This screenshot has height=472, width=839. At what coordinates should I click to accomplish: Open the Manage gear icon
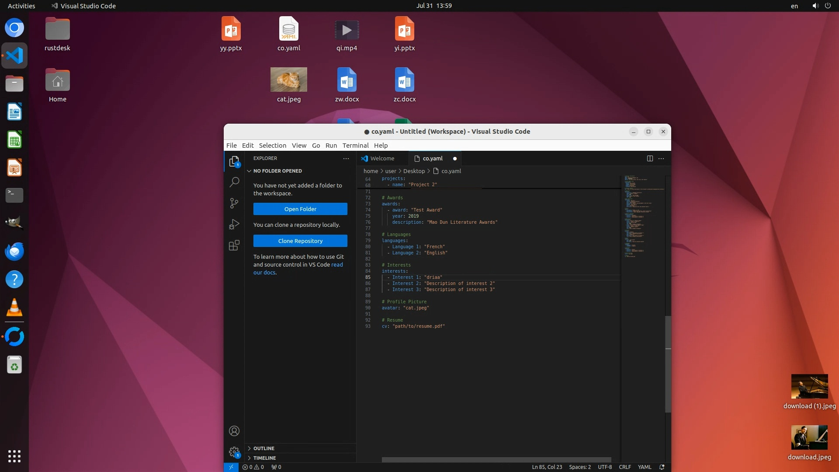point(234,452)
